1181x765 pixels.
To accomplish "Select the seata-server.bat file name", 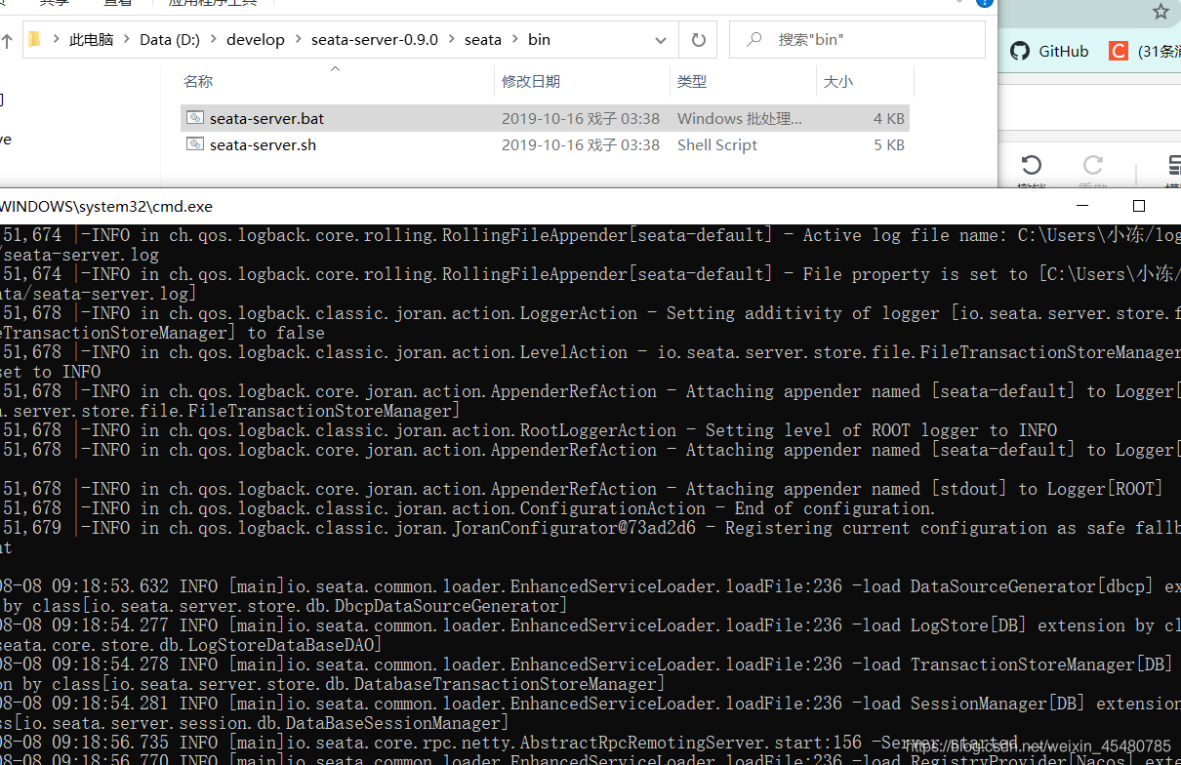I will (x=266, y=118).
